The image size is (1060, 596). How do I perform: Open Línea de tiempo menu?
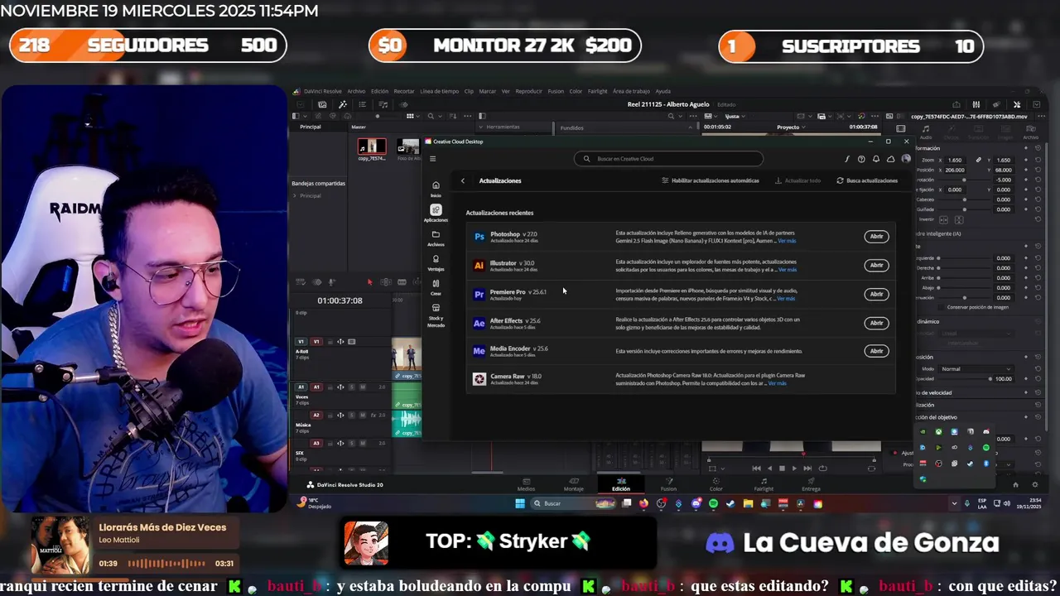coord(439,91)
